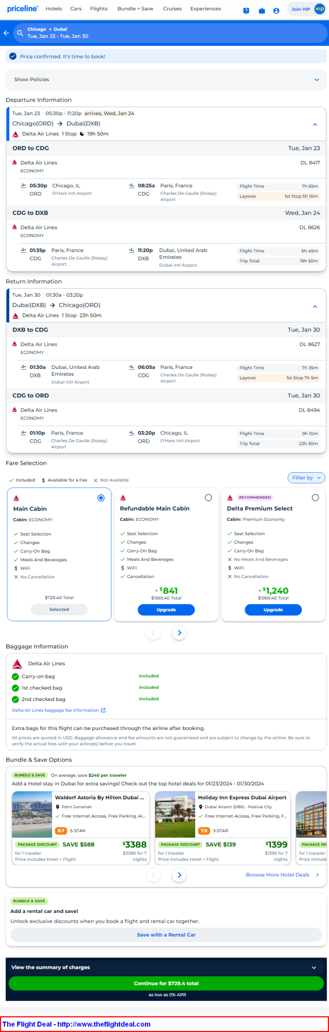
Task: Click the Chicago to Dubai search field
Action: 170,33
